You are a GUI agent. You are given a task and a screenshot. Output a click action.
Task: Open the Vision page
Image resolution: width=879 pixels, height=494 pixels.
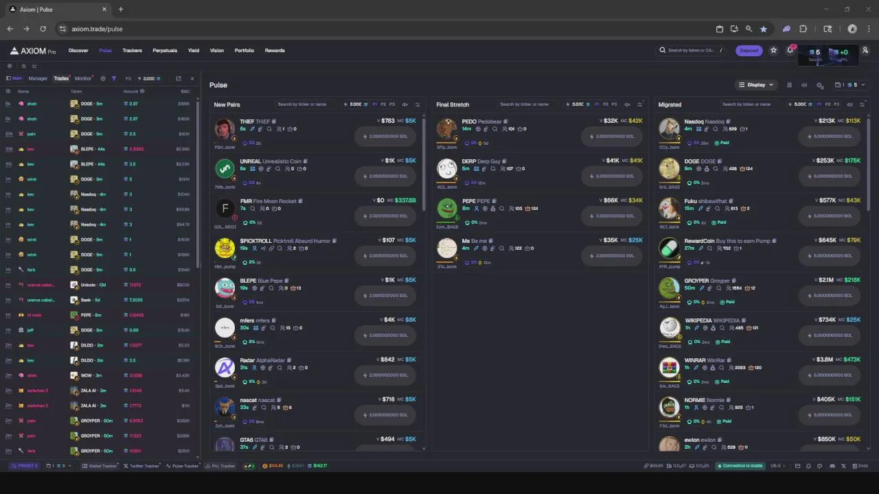point(217,50)
